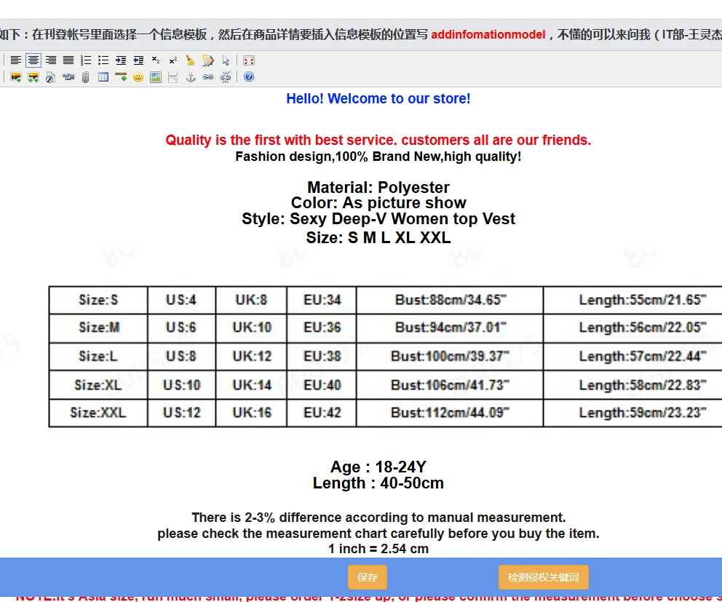The image size is (722, 602).
Task: Click the red 'Quality is the first' line
Action: coord(378,140)
